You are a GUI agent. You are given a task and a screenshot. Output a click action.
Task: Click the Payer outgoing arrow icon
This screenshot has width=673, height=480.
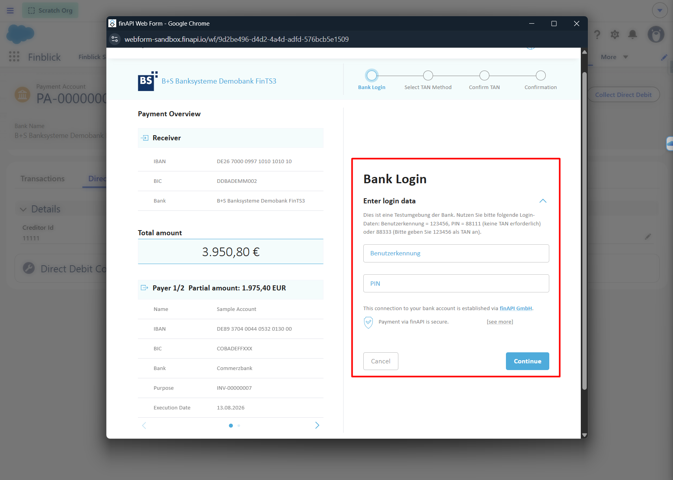(145, 288)
